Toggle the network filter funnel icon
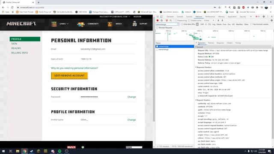This screenshot has width=274, height=154. click(167, 21)
